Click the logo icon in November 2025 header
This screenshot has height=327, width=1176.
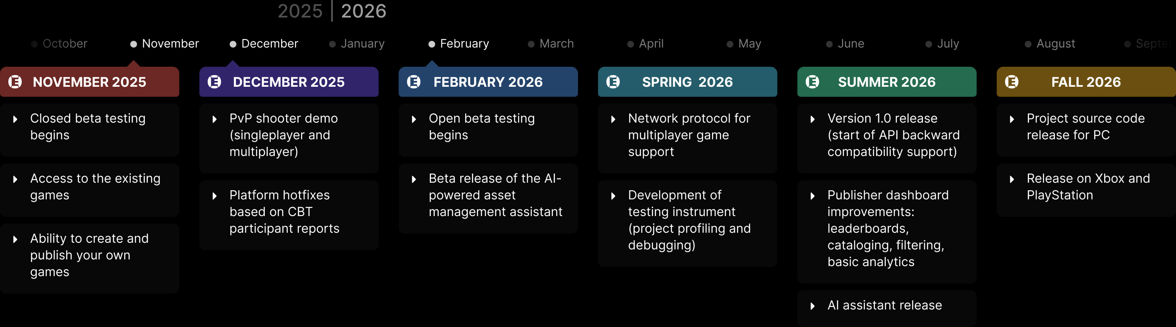point(15,82)
